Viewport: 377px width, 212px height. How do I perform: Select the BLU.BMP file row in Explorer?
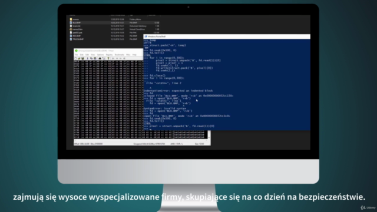click(114, 22)
